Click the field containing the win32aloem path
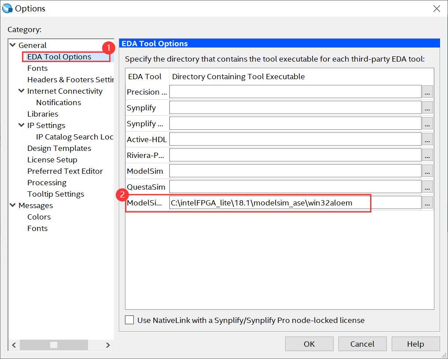The width and height of the screenshot is (448, 359). pos(295,203)
